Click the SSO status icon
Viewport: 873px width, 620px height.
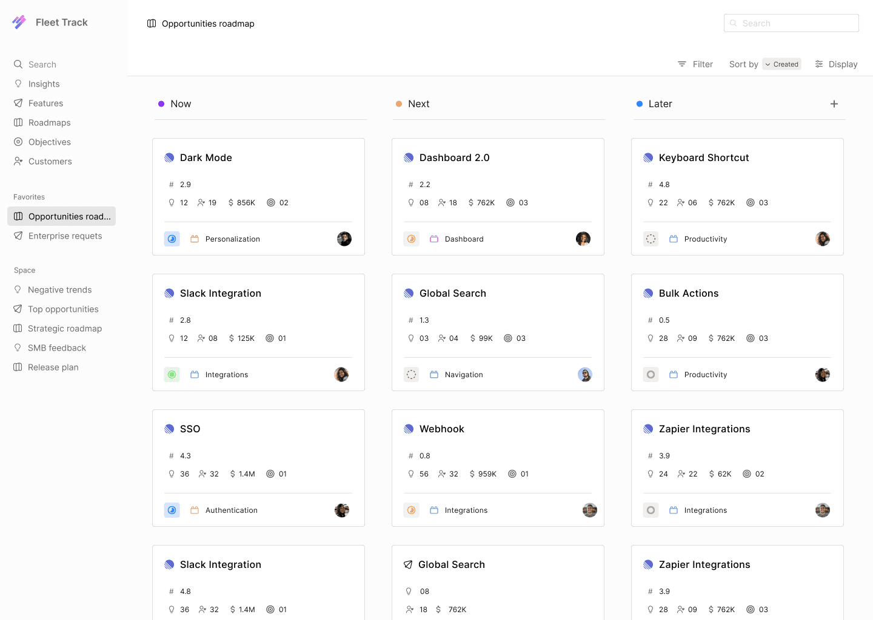point(172,510)
